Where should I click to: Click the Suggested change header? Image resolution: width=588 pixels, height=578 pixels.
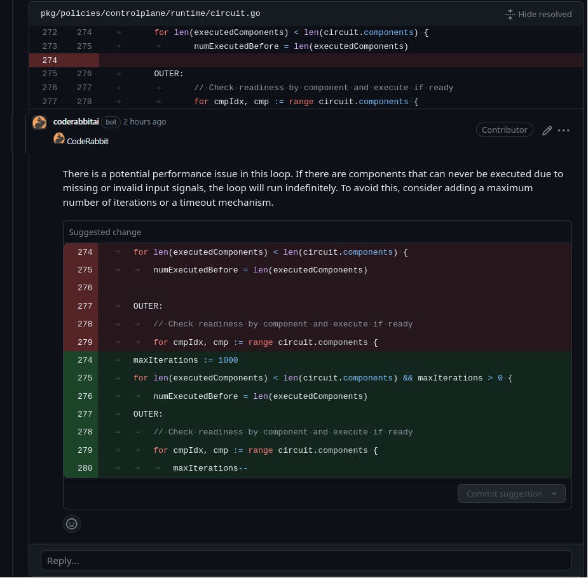tap(105, 232)
